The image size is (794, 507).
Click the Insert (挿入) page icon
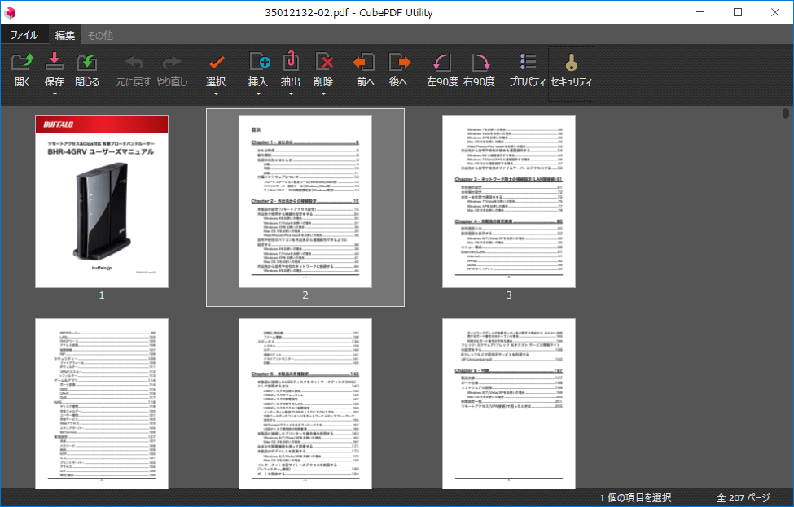(258, 63)
